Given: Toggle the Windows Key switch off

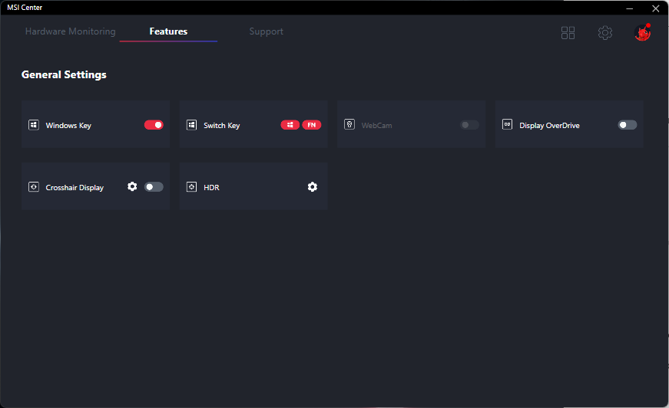Looking at the screenshot, I should [154, 125].
